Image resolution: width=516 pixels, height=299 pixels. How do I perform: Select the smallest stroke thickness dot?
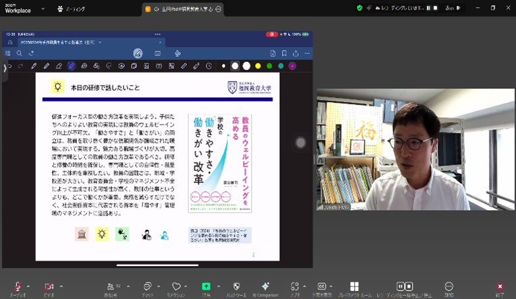(x=224, y=66)
